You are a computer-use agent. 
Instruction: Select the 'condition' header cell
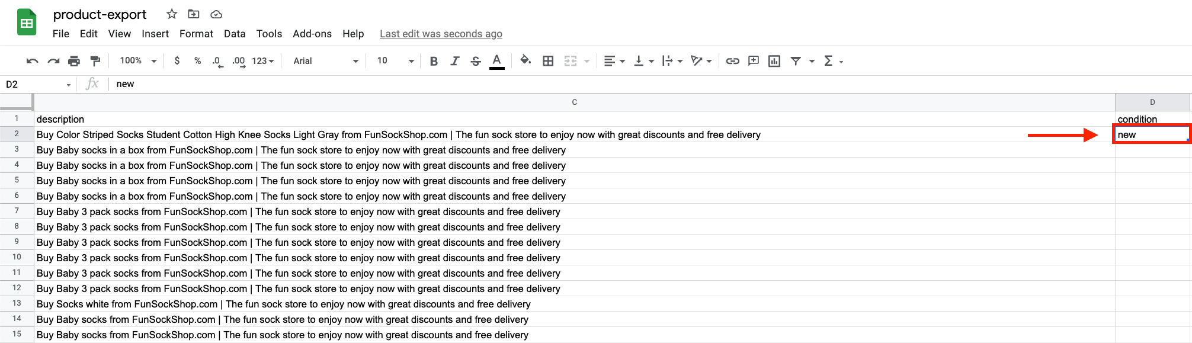[1152, 119]
